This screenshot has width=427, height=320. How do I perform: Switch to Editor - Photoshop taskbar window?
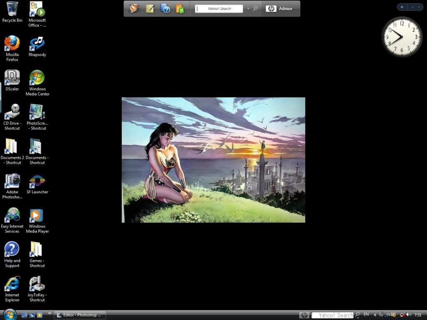coord(80,315)
